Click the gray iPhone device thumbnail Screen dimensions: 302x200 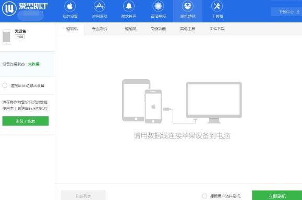coord(6,37)
